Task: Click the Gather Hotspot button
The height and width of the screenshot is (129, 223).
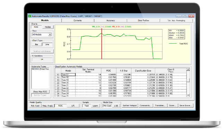Action: click(x=130, y=105)
